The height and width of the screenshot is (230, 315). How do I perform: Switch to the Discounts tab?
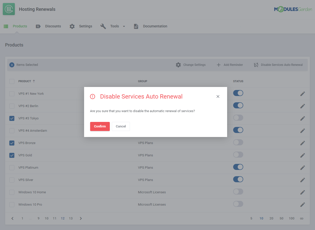(53, 26)
